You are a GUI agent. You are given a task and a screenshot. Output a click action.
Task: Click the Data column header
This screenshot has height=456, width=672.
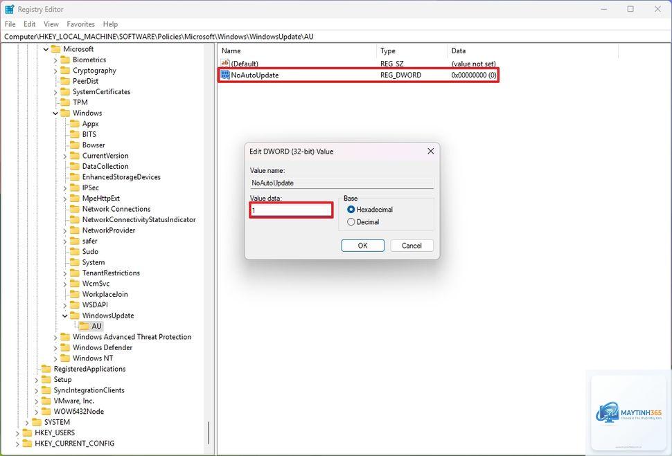533,51
